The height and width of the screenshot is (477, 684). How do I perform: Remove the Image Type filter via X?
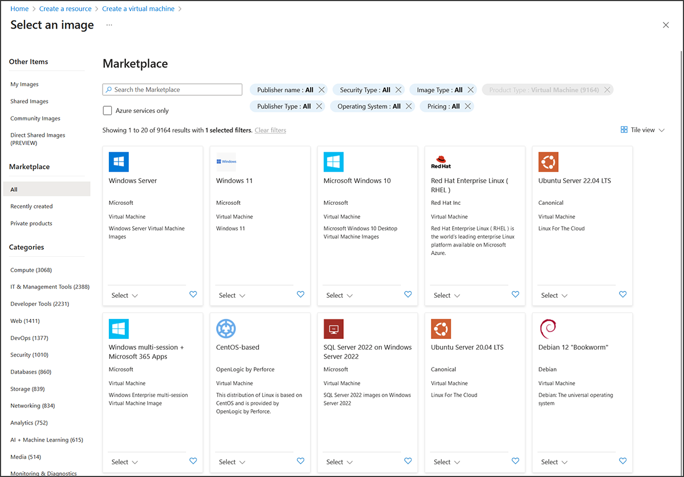[471, 90]
